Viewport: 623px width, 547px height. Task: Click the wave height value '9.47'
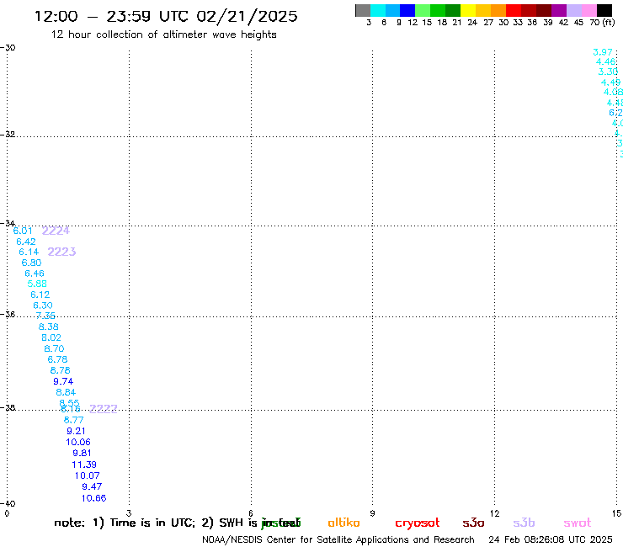pos(92,486)
